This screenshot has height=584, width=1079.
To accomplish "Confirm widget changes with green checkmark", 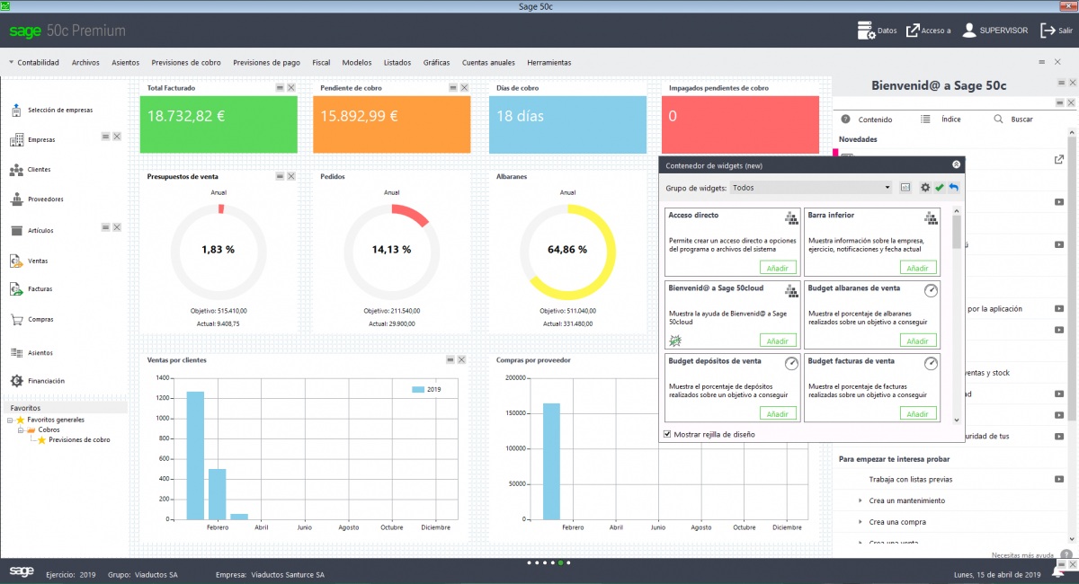I will tap(939, 188).
